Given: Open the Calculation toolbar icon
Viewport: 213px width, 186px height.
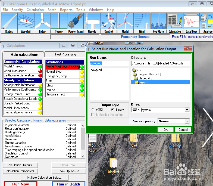Looking at the screenshot, I should pos(175,23).
